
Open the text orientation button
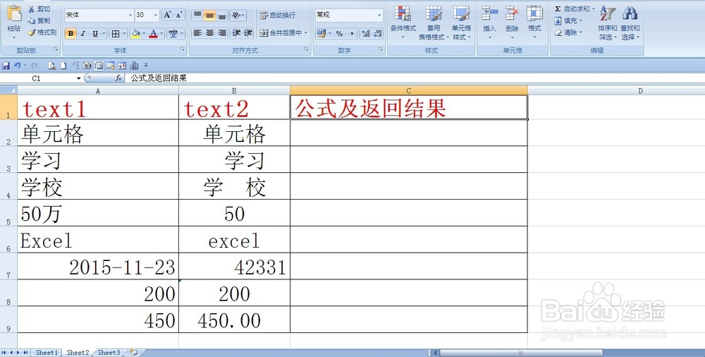[x=238, y=16]
